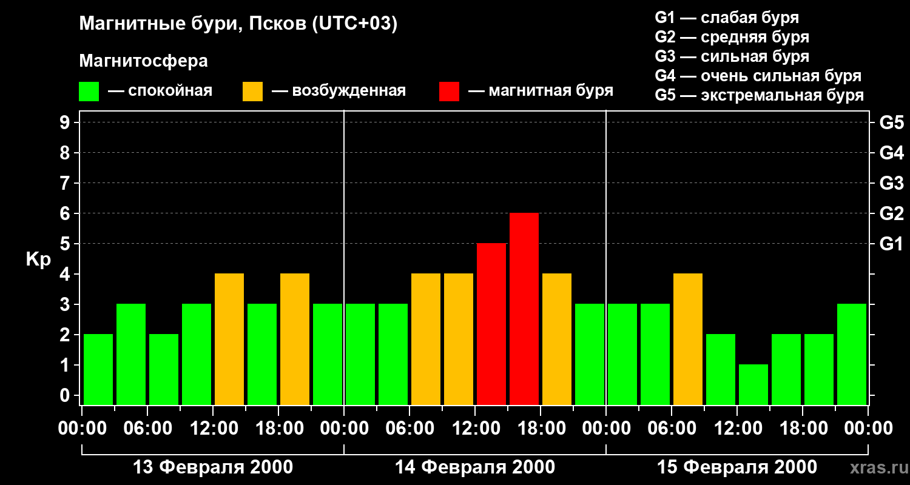
Task: Click the 'G3' tick label on the right axis
Action: (891, 183)
